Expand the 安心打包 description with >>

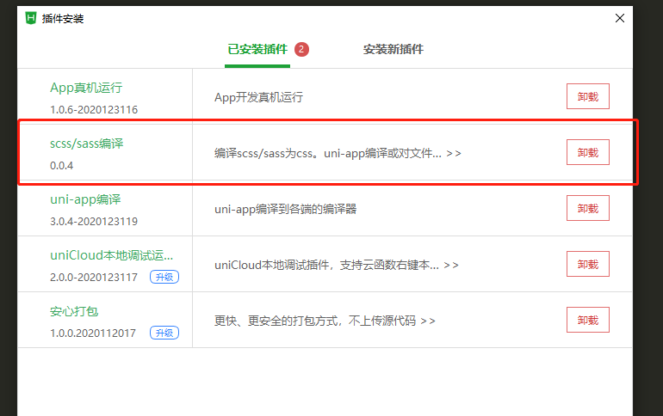point(428,321)
